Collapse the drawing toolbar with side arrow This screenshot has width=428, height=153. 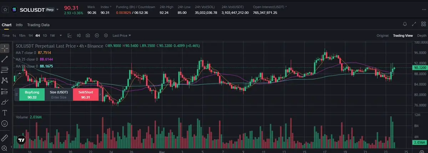pyautogui.click(x=11, y=147)
